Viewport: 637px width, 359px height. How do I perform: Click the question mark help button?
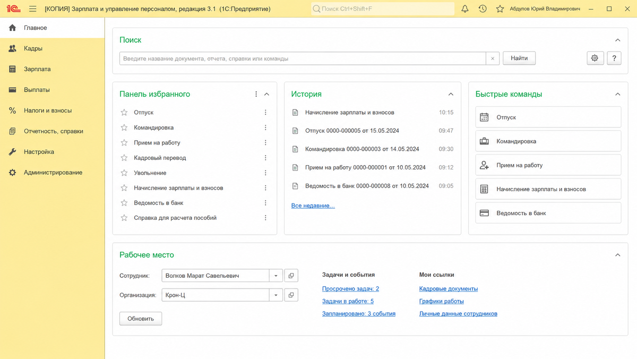point(614,58)
